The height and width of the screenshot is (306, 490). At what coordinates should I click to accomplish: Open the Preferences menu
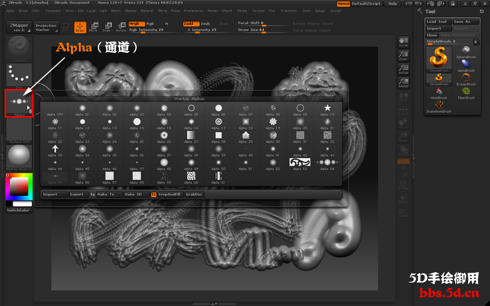[193, 10]
